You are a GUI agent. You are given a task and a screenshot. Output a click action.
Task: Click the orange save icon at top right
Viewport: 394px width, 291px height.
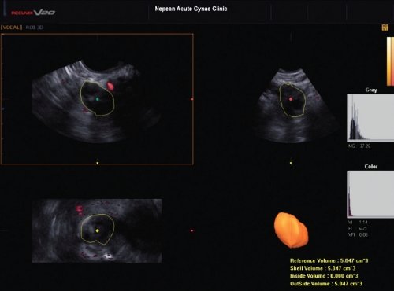tap(385, 28)
